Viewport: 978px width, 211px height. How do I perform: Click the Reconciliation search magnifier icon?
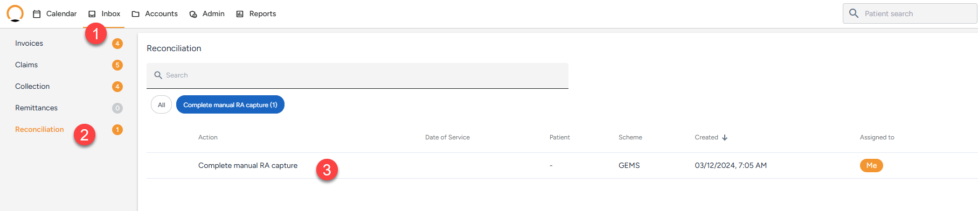158,75
